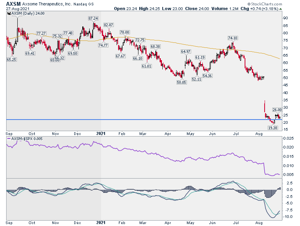Click 0.015 on the relative strength axis
The height and width of the screenshot is (226, 300).
288,157
